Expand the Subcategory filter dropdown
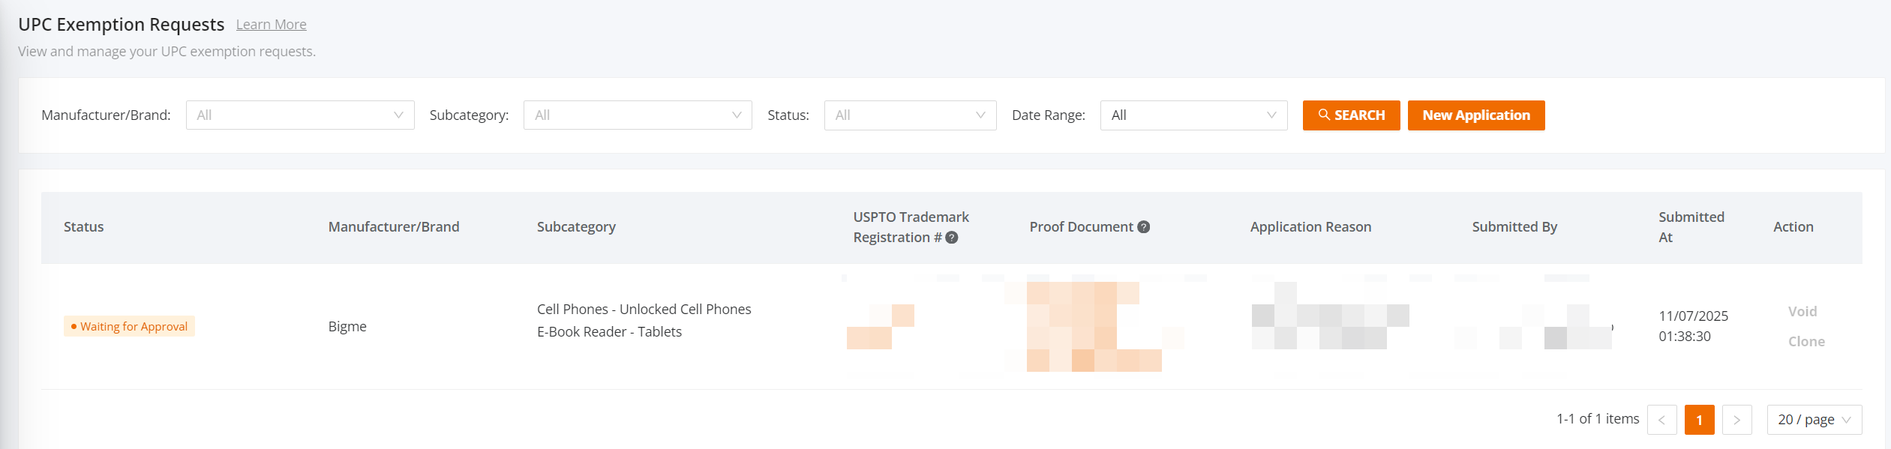Viewport: 1891px width, 449px height. tap(637, 115)
